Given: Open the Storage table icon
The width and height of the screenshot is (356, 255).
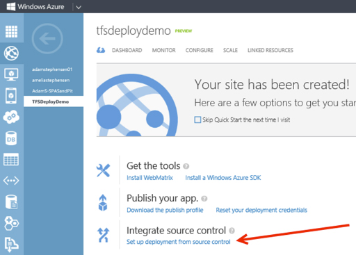Looking at the screenshot, I should tap(11, 159).
